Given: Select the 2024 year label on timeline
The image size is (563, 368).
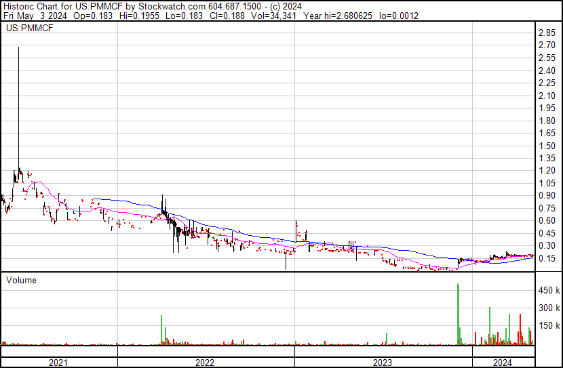Looking at the screenshot, I should 503,363.
